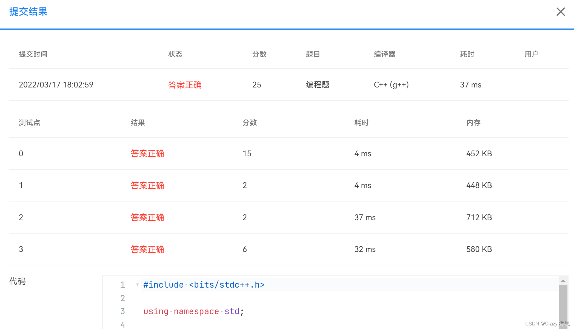574x329 pixels.
Task: Click line number 1 in the code viewer
Action: coord(122,285)
